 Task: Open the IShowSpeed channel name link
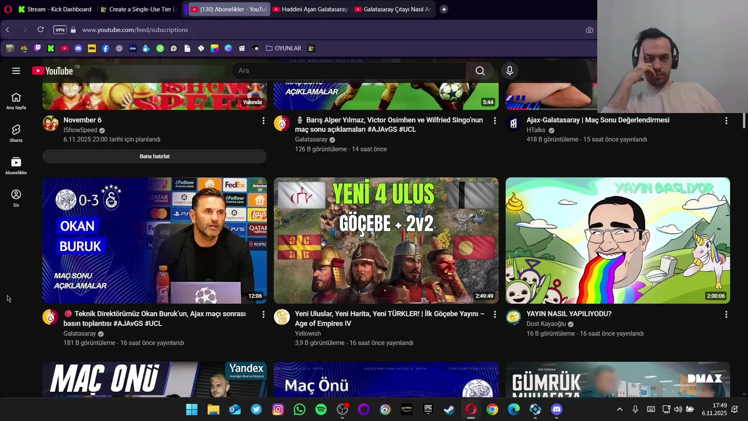80,130
